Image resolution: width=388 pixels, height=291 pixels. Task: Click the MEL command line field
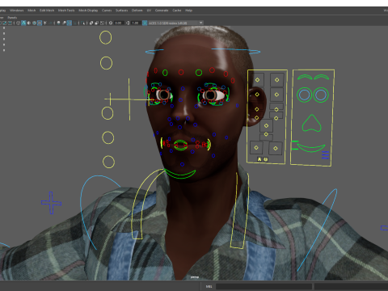coord(264,286)
